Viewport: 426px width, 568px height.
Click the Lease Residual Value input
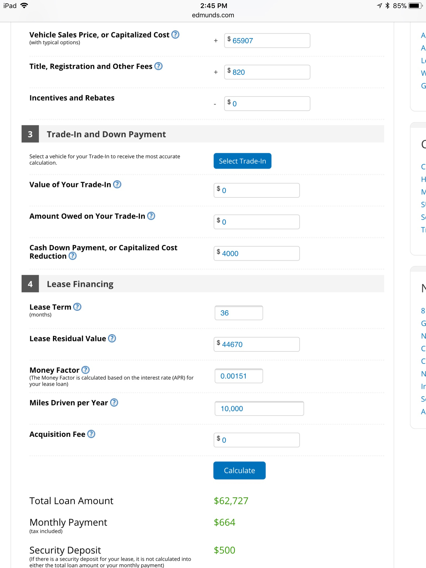tap(257, 344)
